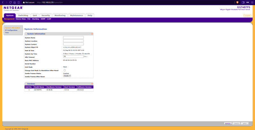Open the browser home page icon
This screenshot has height=130, width=255.
[14, 3]
